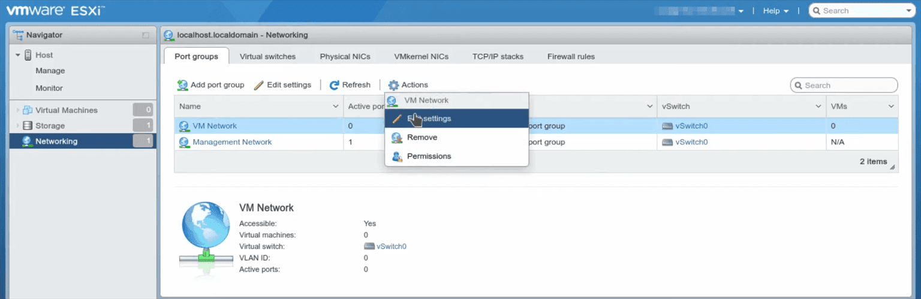Click the Edit settings pencil icon in toolbar

(x=259, y=85)
